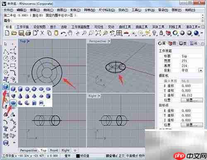Expand the standard toolbar overflow at right
This screenshot has width=207, height=160.
click(202, 33)
